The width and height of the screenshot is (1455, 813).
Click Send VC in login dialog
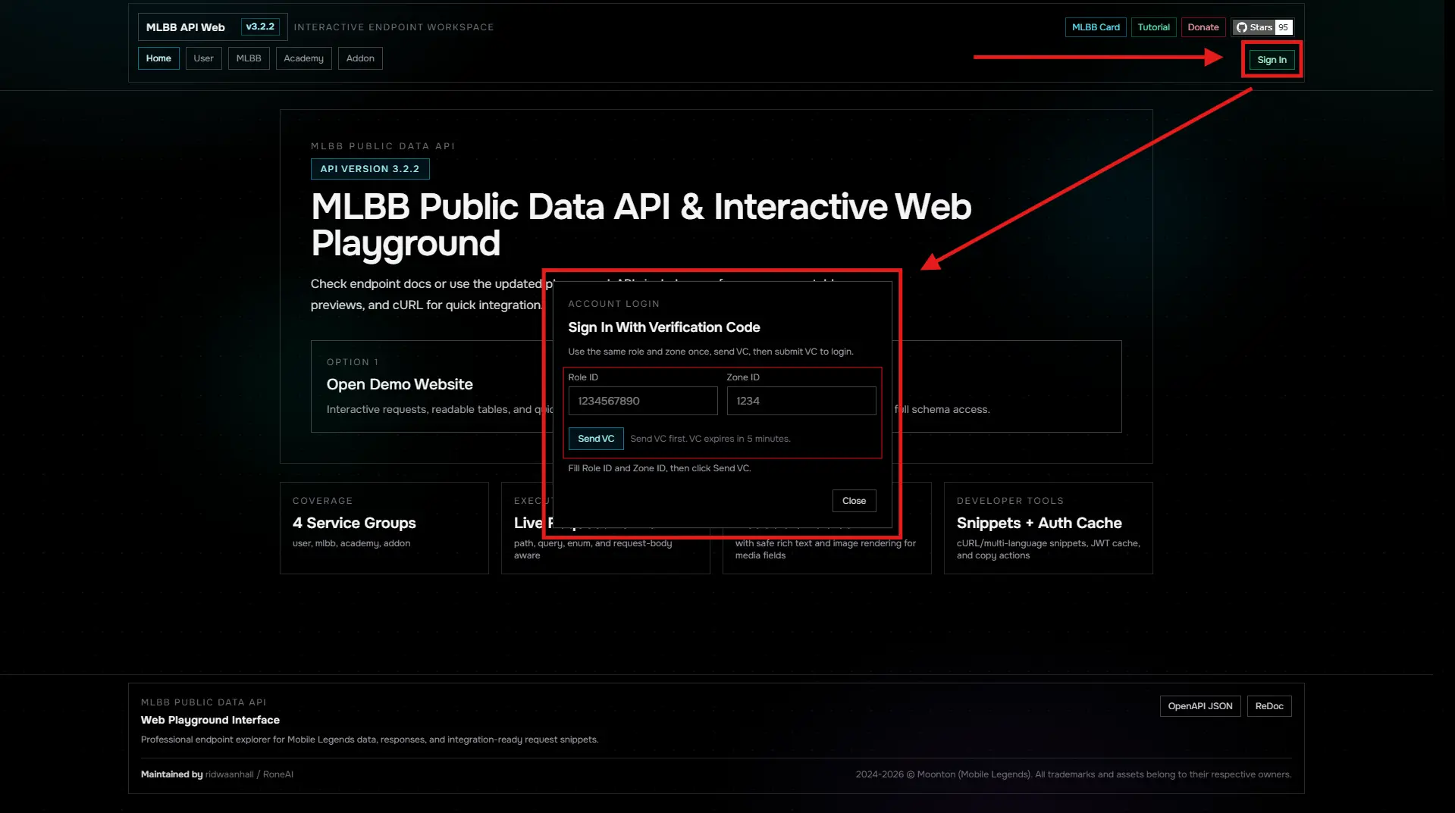(596, 439)
